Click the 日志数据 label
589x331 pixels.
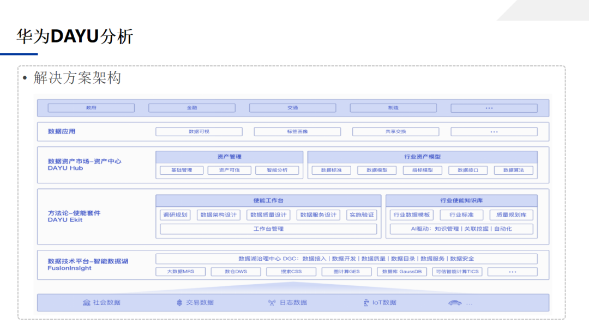(x=293, y=303)
